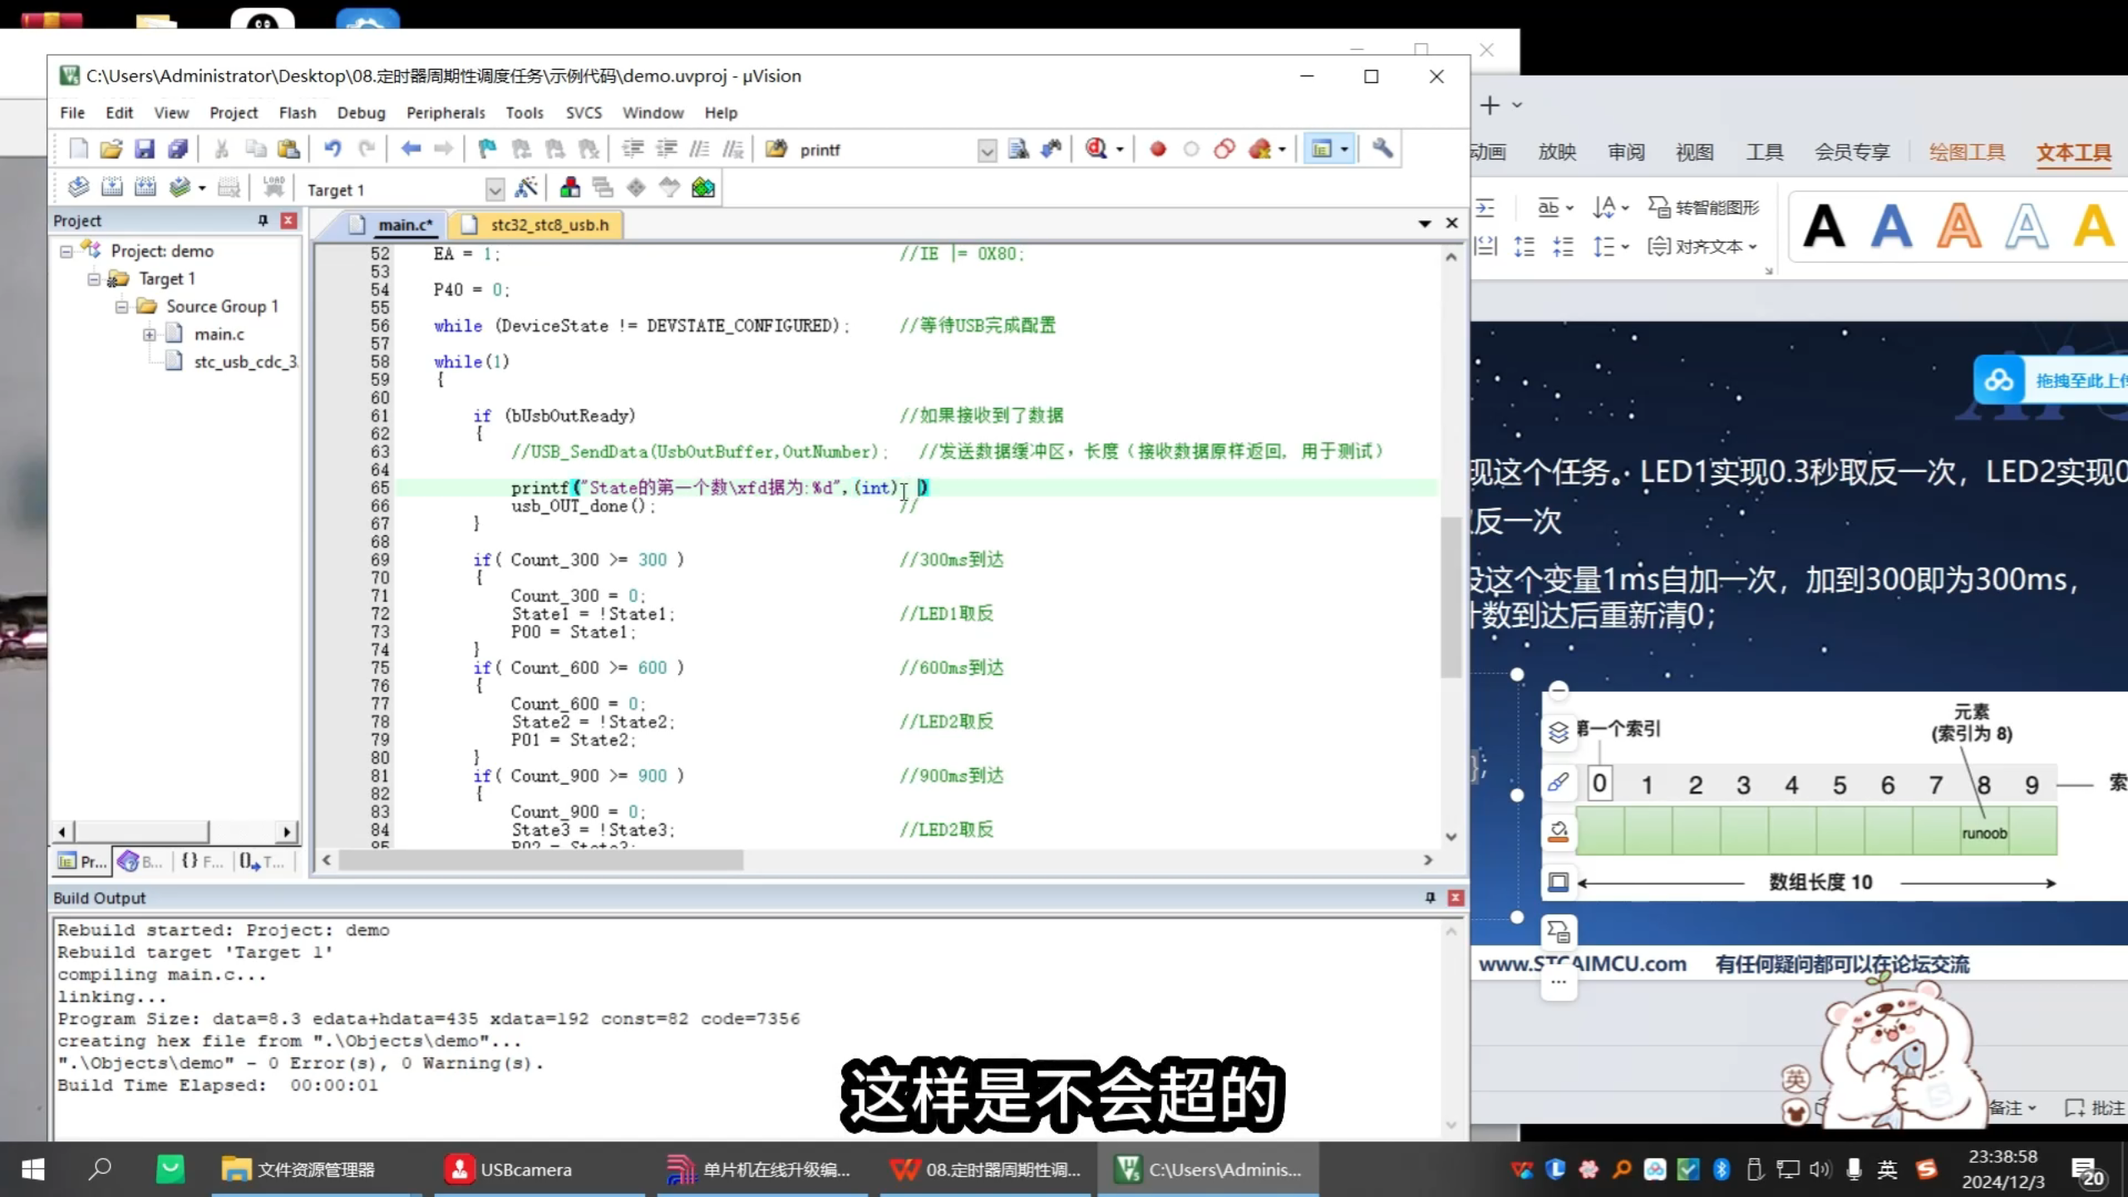
Task: Open the Peripherals menu
Action: pos(446,112)
